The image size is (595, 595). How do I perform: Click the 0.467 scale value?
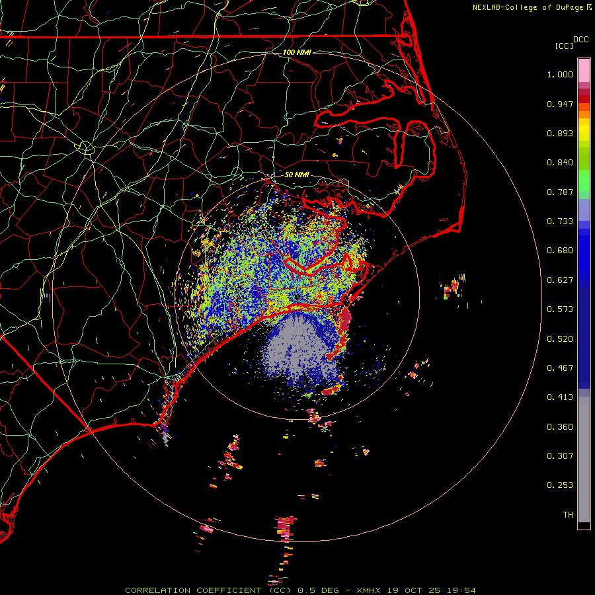560,368
